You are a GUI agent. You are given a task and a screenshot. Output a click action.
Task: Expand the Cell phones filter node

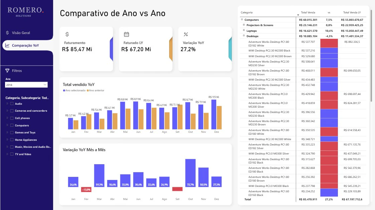[7, 118]
